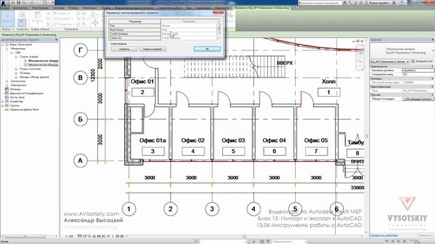Click the Revit Links icon in project browser
Viewport: 435px width, 244px height.
tap(7, 110)
